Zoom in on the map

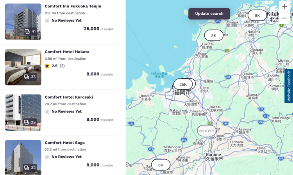point(284,7)
